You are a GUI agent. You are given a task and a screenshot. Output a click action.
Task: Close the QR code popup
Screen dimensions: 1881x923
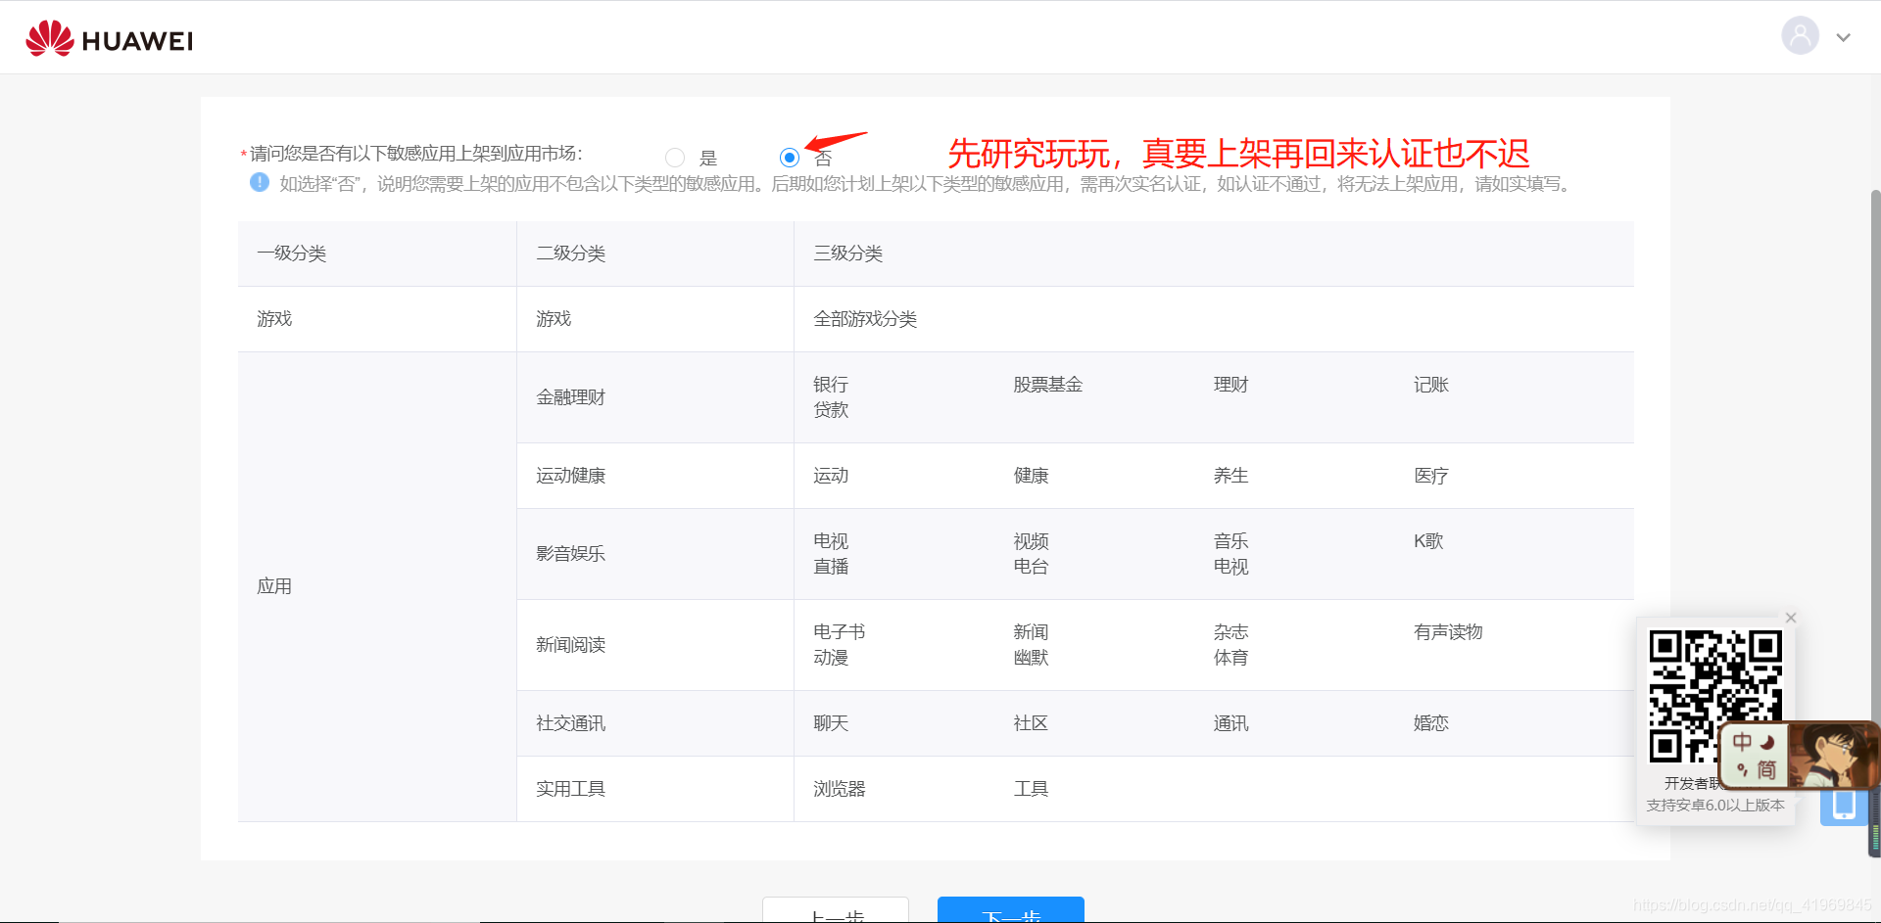1791,618
